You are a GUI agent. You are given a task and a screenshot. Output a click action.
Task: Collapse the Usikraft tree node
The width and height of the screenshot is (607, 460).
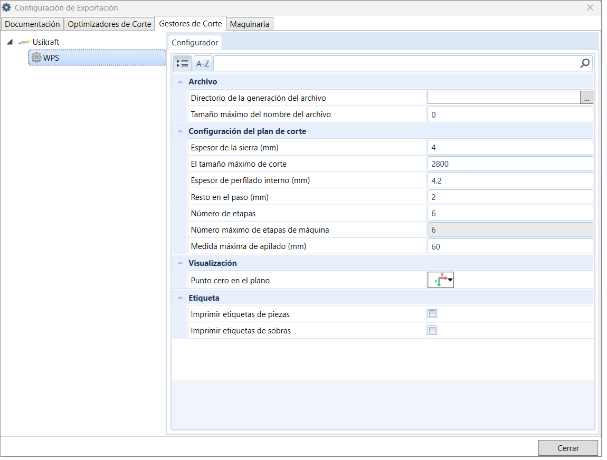[10, 42]
